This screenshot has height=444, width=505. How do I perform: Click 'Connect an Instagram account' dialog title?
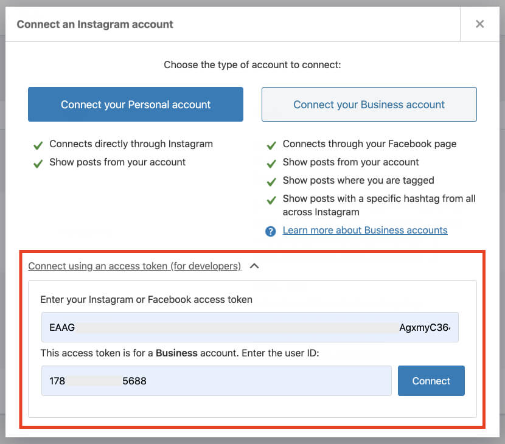point(95,24)
